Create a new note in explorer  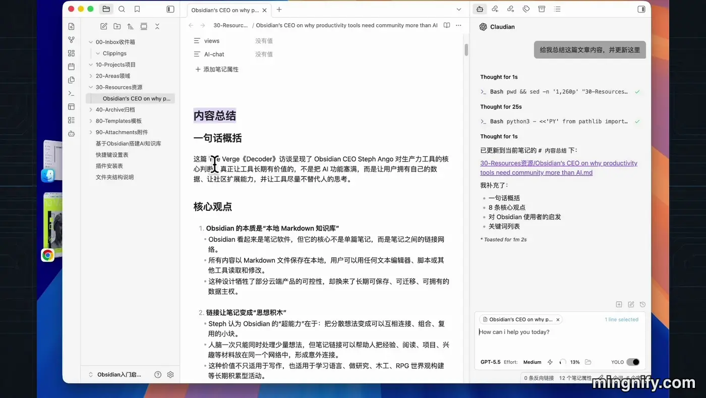[104, 26]
